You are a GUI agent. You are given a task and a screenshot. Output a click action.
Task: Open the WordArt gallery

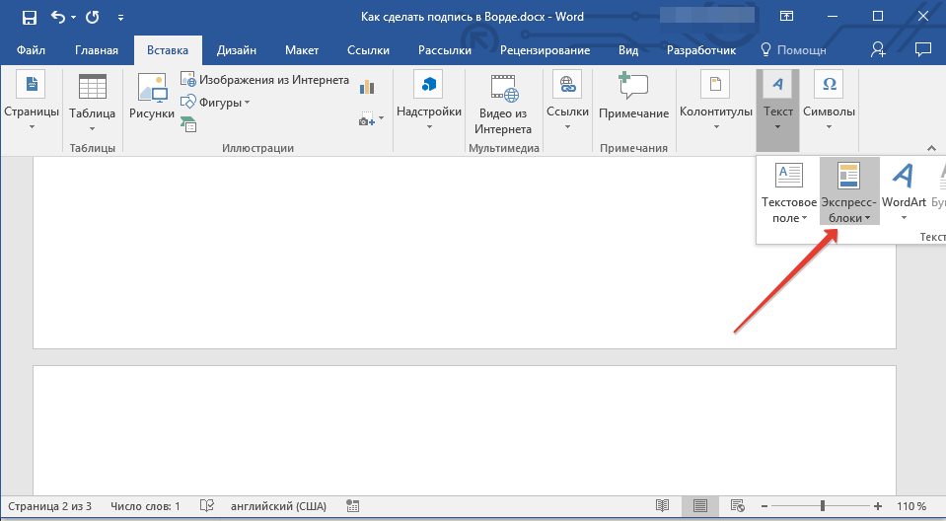click(904, 191)
